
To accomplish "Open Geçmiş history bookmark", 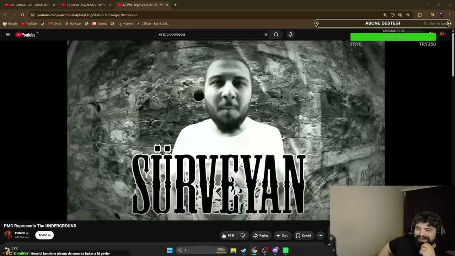I will pyautogui.click(x=100, y=24).
